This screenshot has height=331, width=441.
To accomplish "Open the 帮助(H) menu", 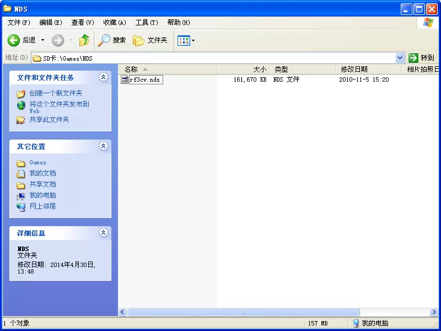I will point(179,23).
